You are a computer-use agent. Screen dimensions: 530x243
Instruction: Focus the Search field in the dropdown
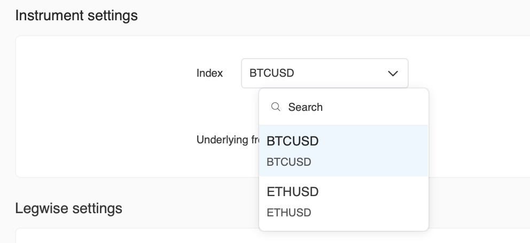tap(353, 107)
